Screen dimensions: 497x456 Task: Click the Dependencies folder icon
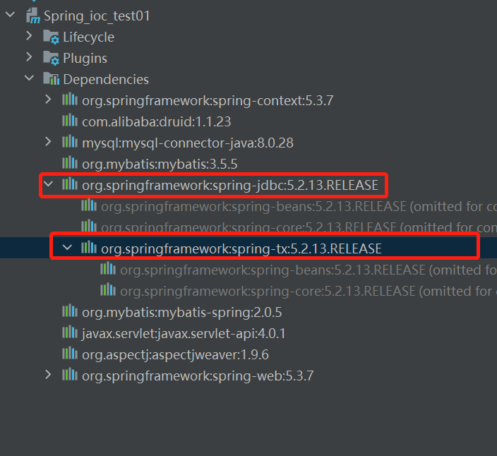[52, 78]
